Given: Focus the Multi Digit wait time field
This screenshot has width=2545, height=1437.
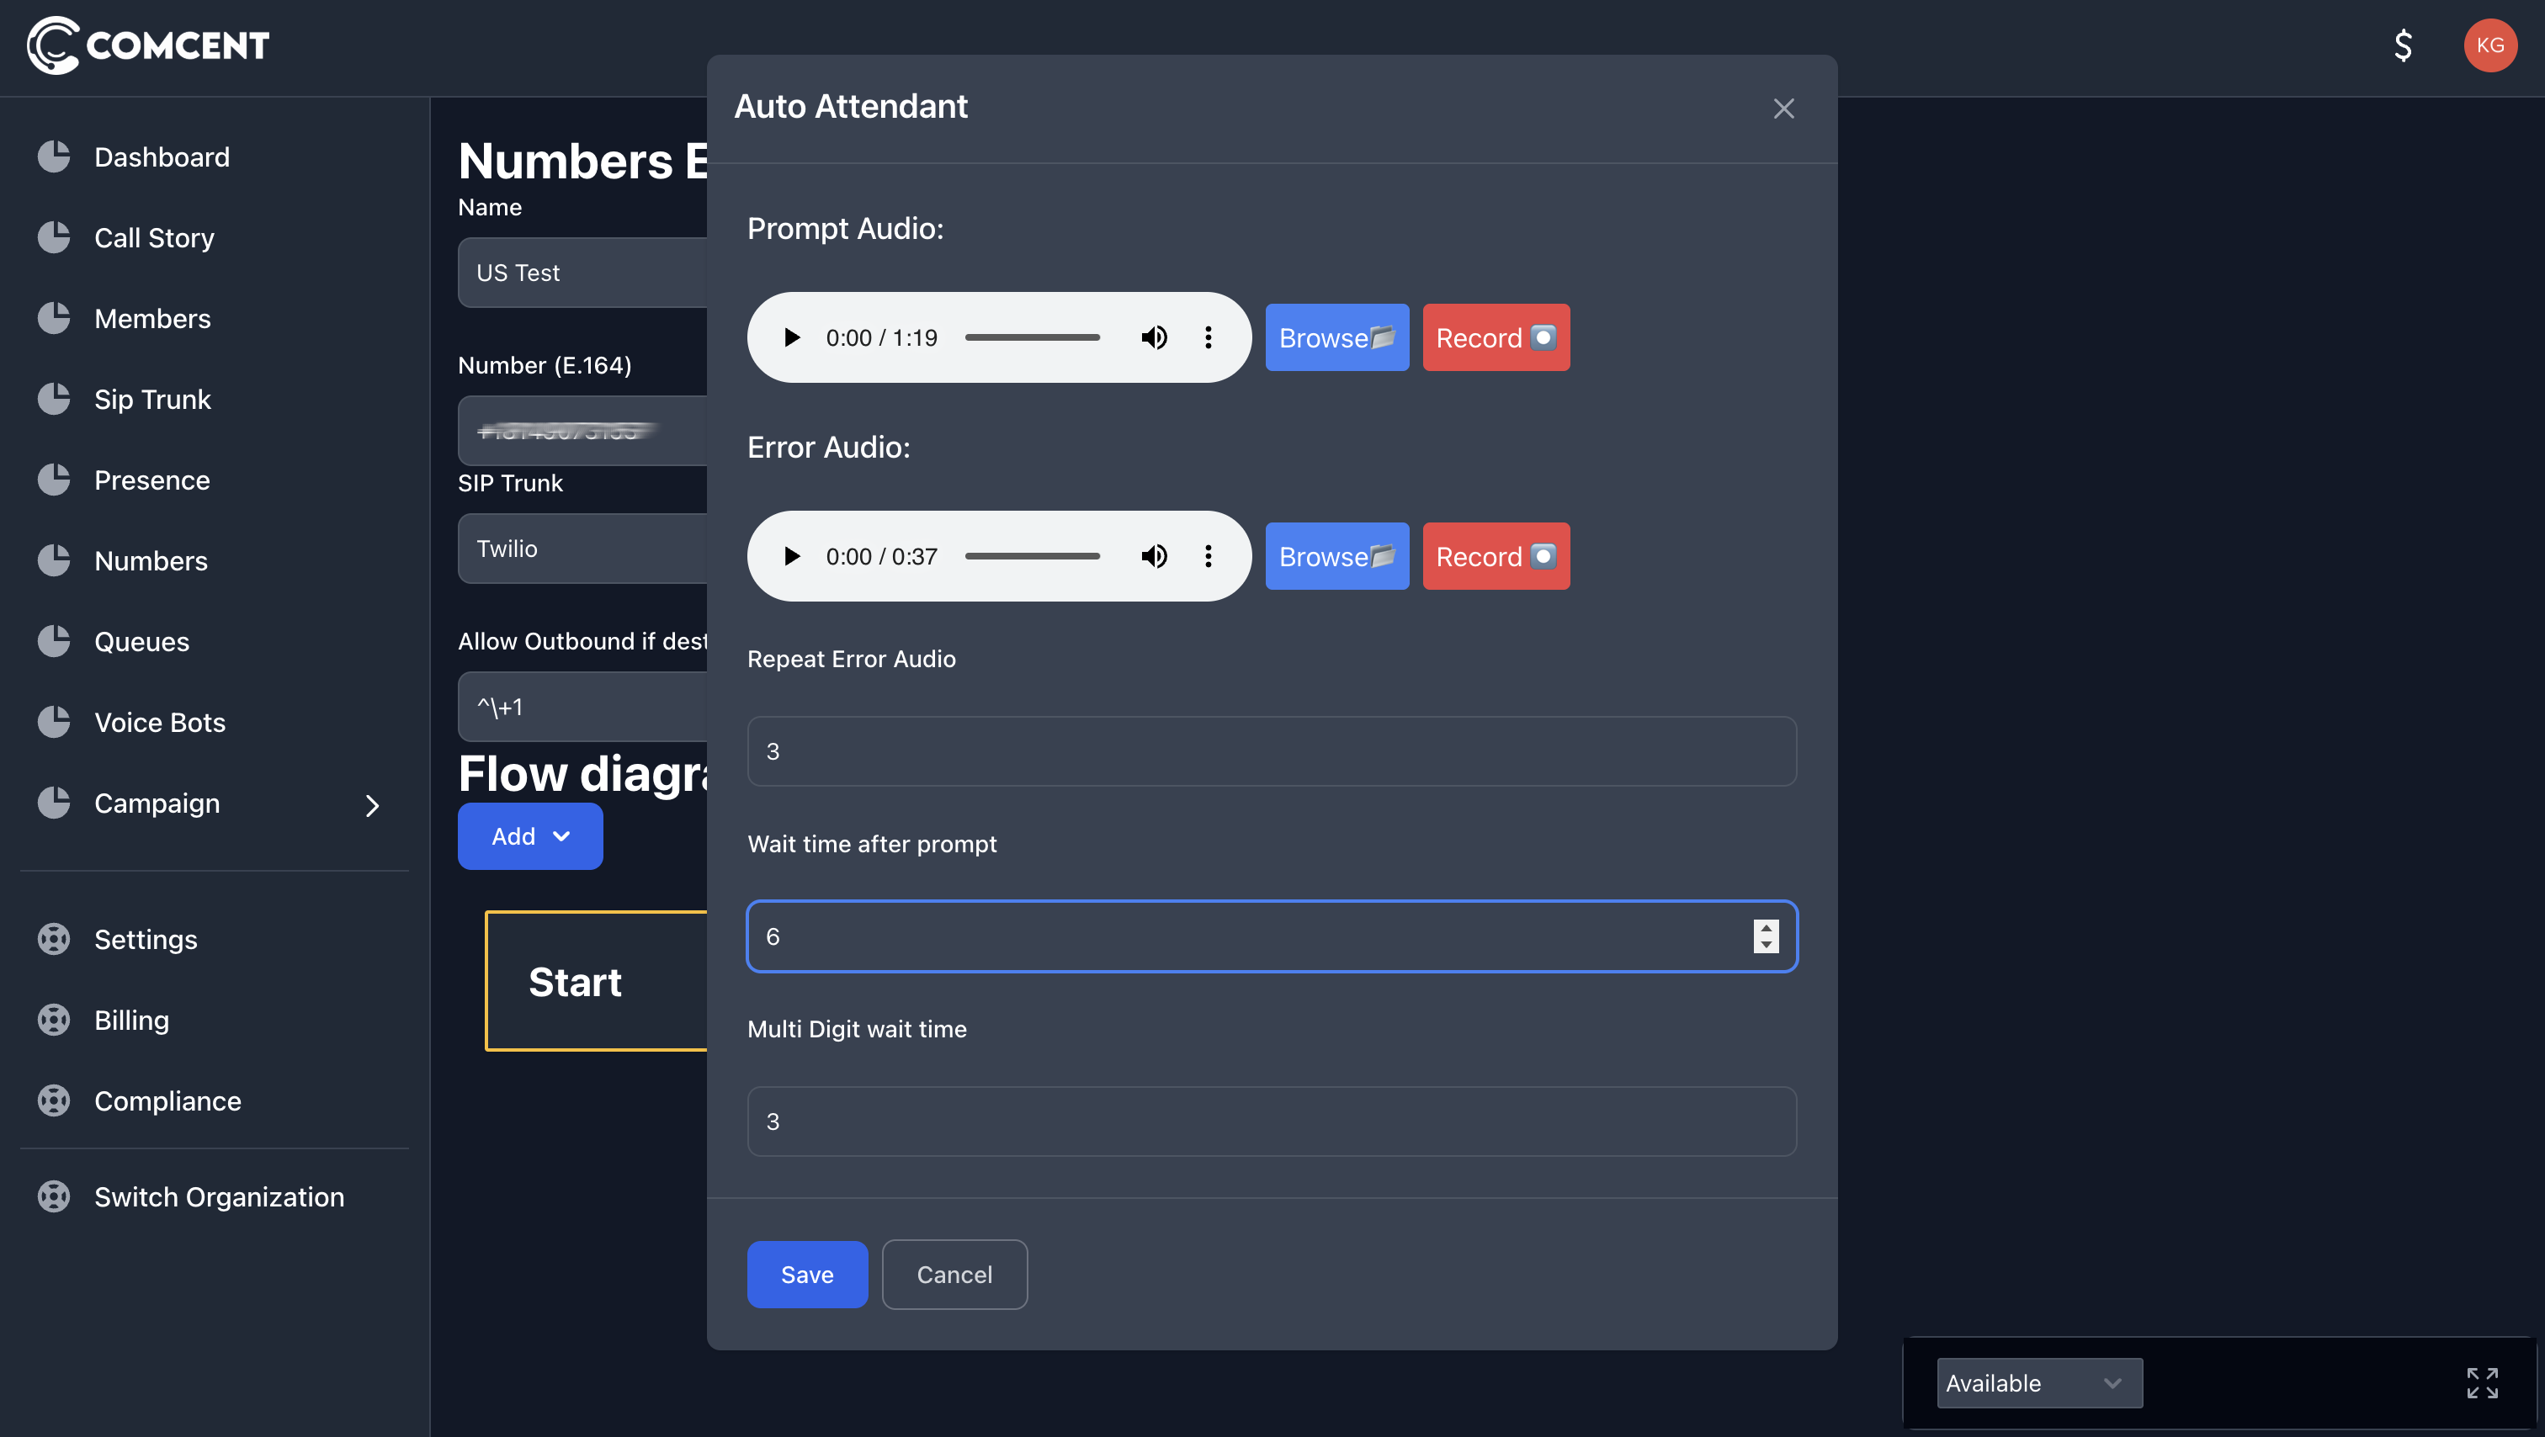Looking at the screenshot, I should coord(1272,1121).
